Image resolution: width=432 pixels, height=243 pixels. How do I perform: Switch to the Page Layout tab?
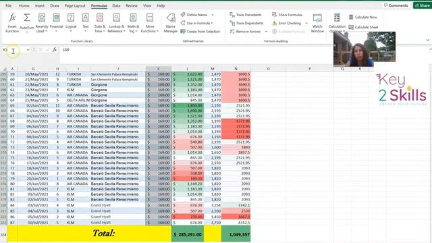click(75, 5)
